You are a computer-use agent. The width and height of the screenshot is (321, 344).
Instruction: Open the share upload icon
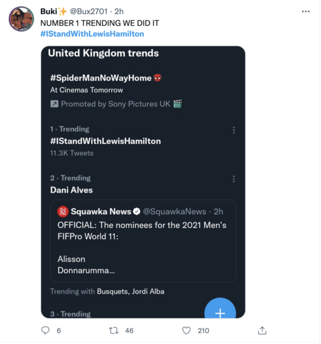262,330
